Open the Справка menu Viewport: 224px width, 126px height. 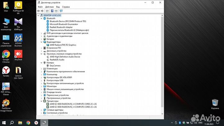[66, 7]
